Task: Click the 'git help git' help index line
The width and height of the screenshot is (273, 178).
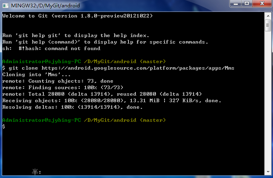Action: tap(76, 35)
